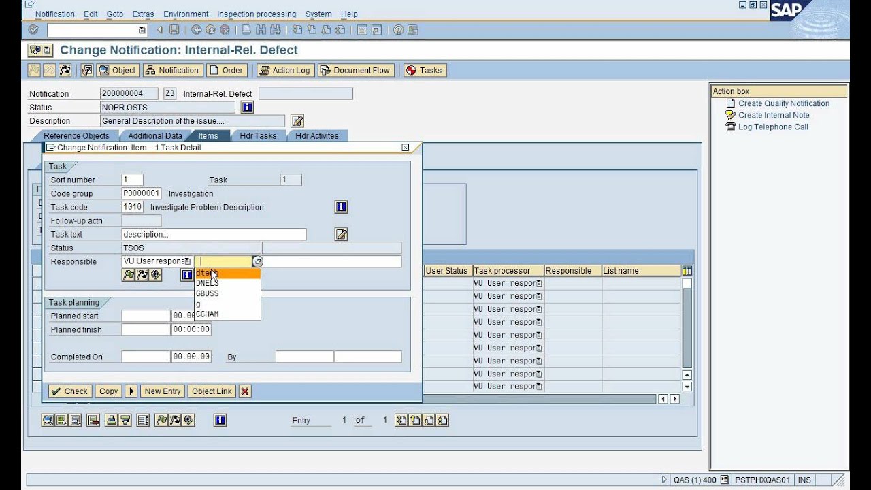Click the blue info icon next to Status NOPR OSTS
The height and width of the screenshot is (490, 871).
pyautogui.click(x=247, y=108)
